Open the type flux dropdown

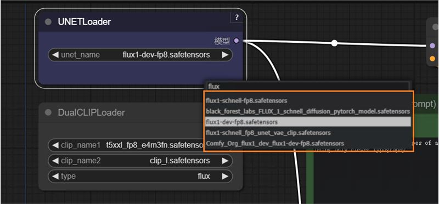(x=140, y=176)
